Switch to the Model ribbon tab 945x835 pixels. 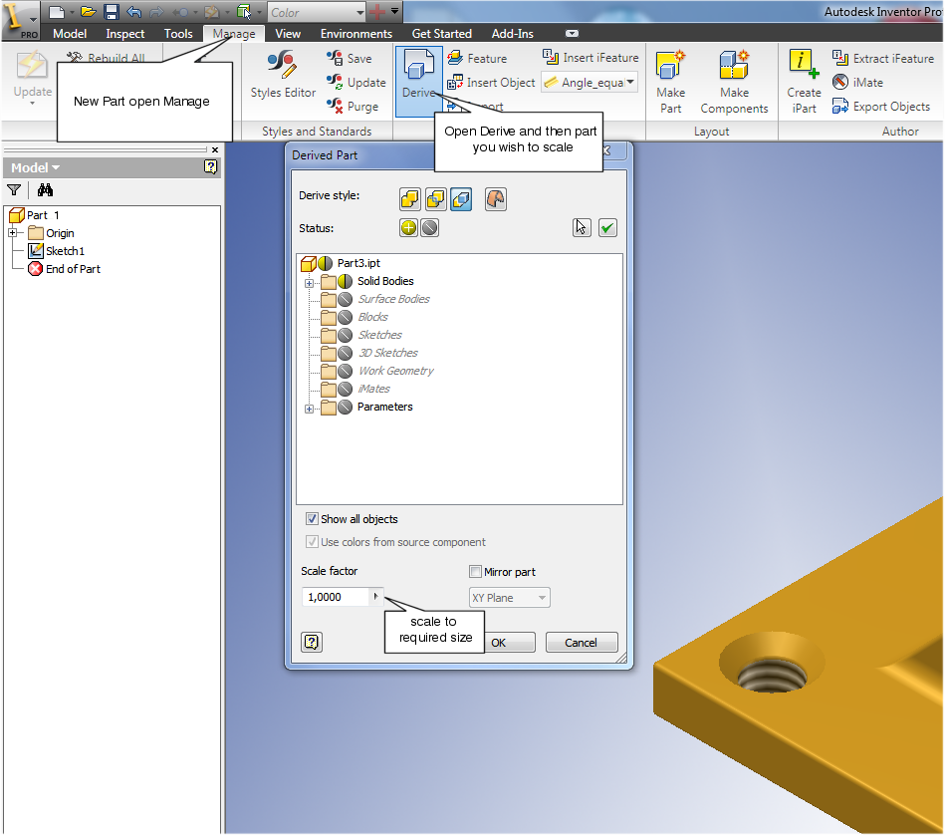70,34
